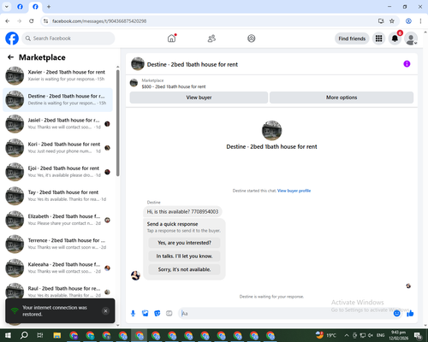Open Jasiel's conversation
Screen dimensions: 428x342
coord(58,124)
